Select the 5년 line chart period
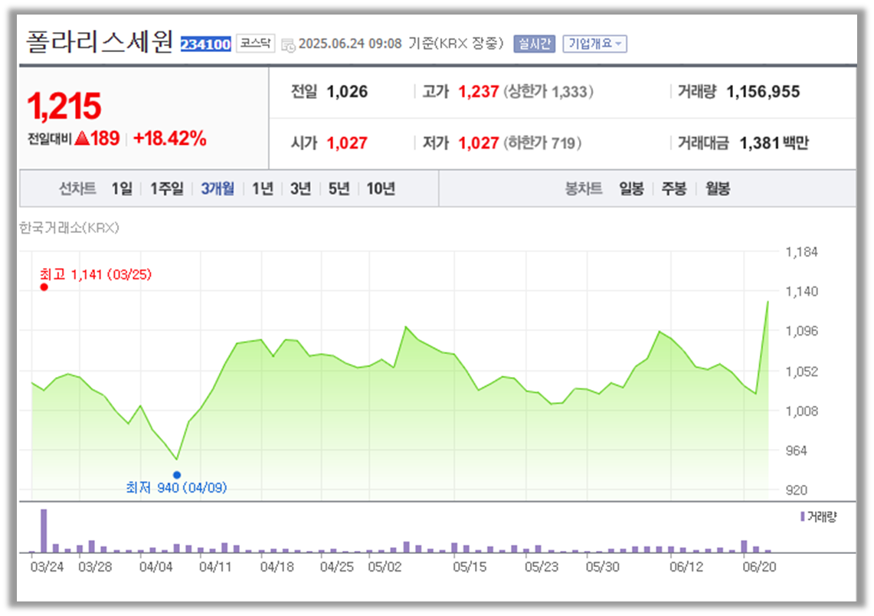 coord(339,189)
